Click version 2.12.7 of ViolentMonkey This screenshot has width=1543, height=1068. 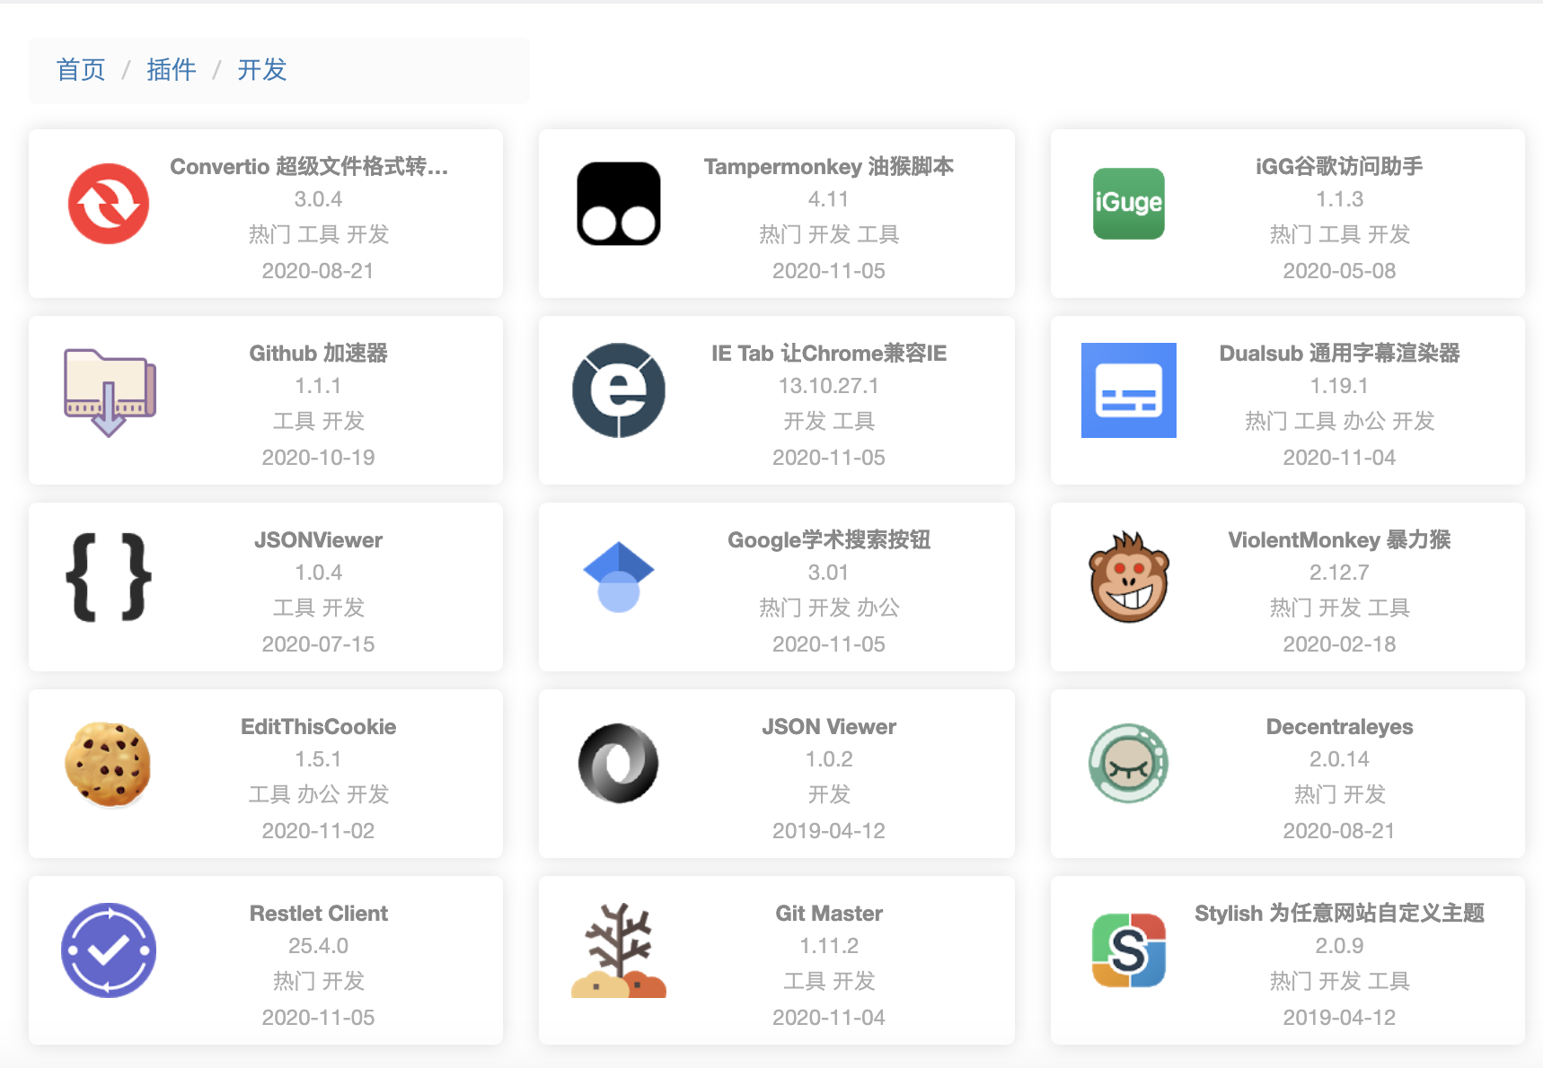[x=1339, y=573]
